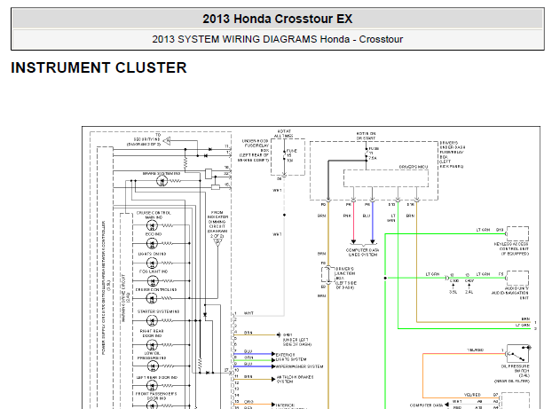Screen dimensions: 552x409
Task: Click the "AUDIO UNIT/ AUDIO-NAVIGATION UNIT" label
Action: tap(510, 293)
